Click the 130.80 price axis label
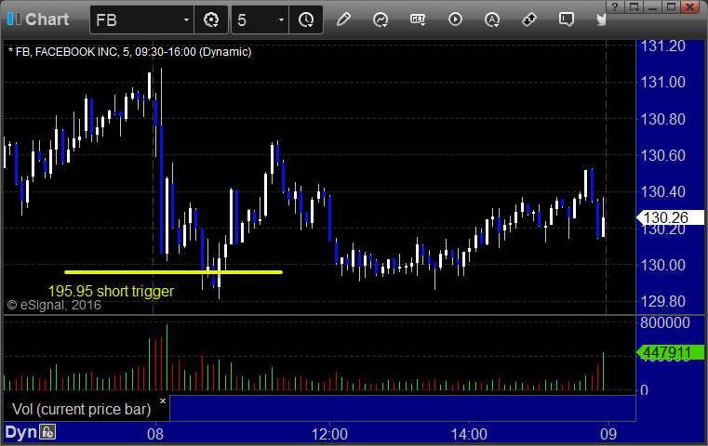Screen dimensions: 708x446 [x=663, y=119]
